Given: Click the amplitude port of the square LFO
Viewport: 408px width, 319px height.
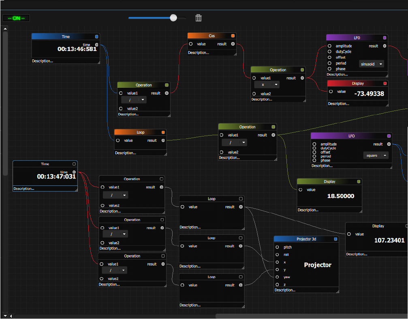Looking at the screenshot, I should [x=314, y=144].
